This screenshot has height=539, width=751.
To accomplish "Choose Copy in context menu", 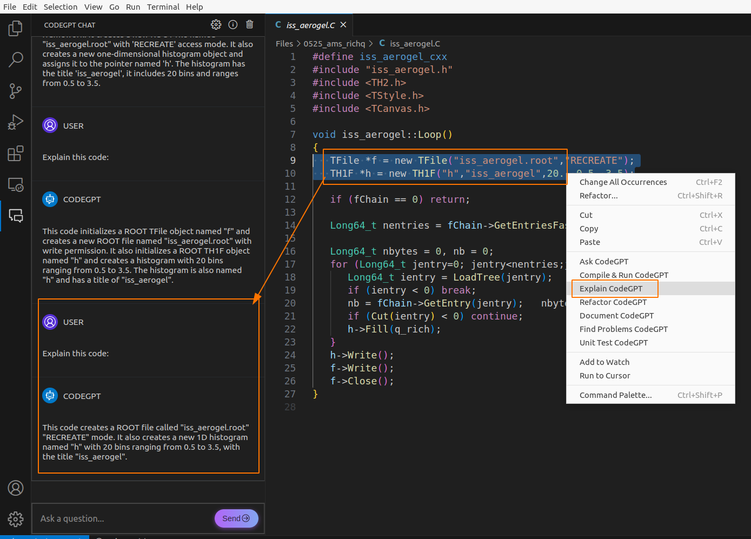I will [650, 229].
